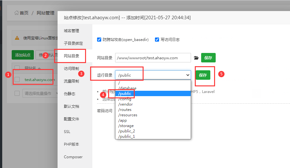Screen dimensions: 290x168
Task: Open the test.ahaoyw.com site link
Action: [40, 80]
